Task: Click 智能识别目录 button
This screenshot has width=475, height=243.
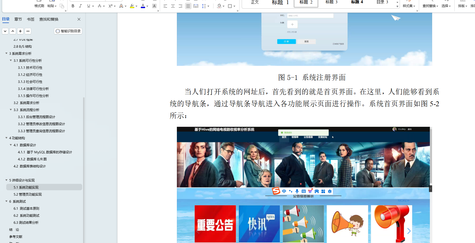Action: click(x=68, y=31)
